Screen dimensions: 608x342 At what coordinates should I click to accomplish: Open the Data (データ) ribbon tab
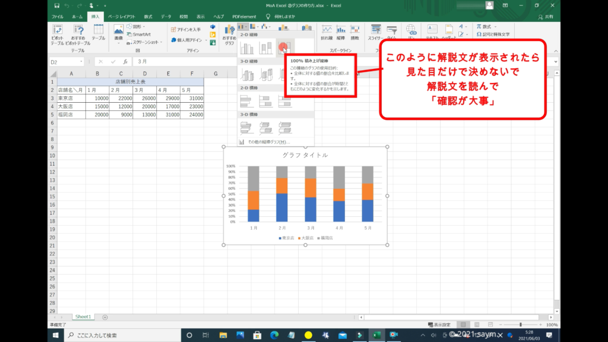click(166, 17)
